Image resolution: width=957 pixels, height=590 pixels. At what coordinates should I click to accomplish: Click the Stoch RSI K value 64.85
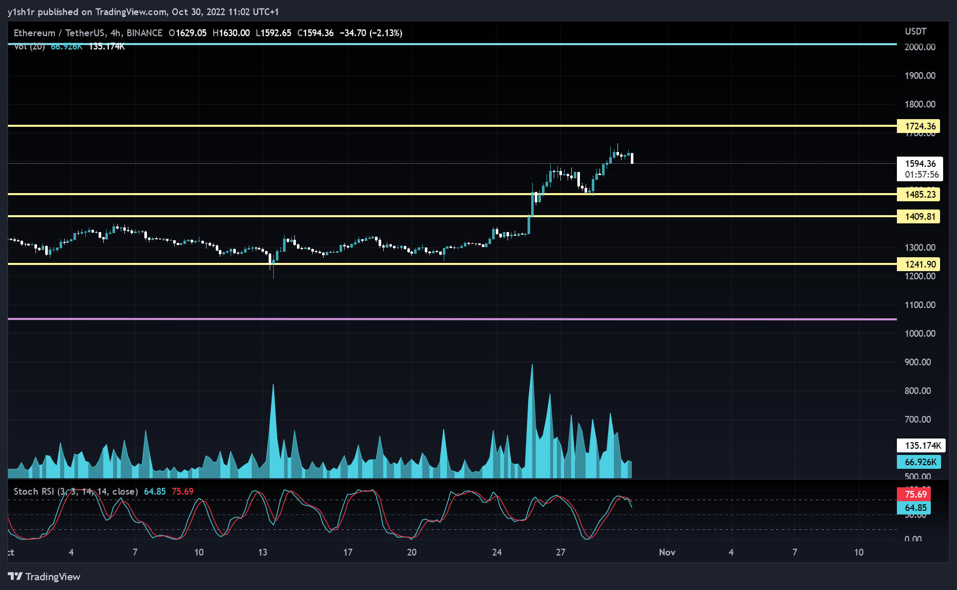click(155, 491)
